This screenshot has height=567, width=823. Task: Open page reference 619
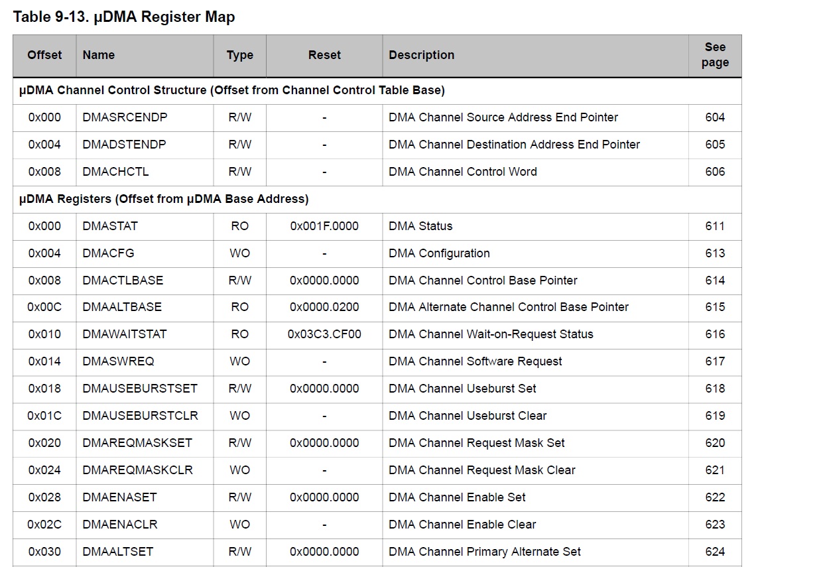[715, 416]
